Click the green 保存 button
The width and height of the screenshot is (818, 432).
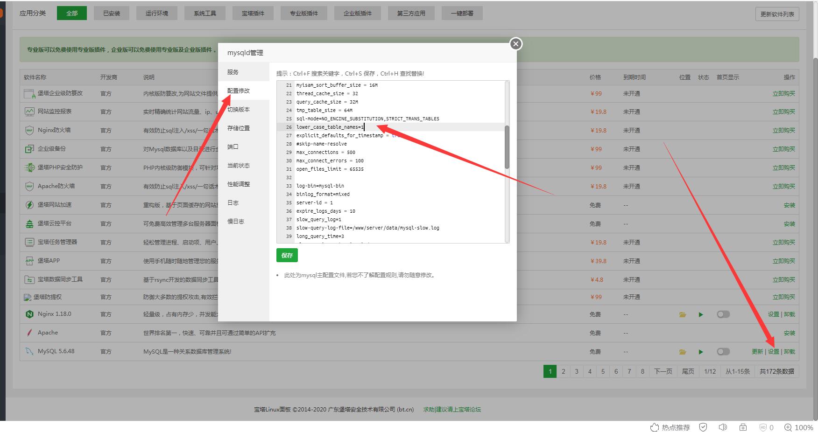pos(287,255)
